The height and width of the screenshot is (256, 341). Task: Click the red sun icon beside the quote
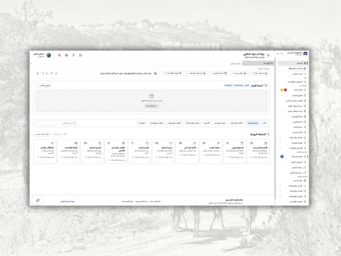click(155, 73)
